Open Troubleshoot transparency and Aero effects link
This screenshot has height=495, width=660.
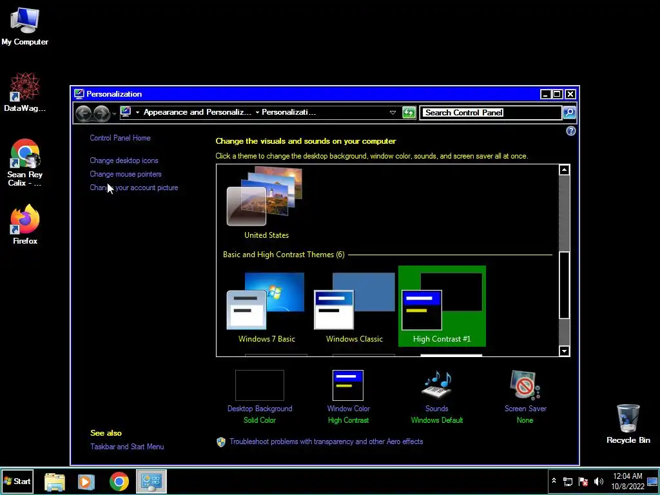tap(326, 442)
